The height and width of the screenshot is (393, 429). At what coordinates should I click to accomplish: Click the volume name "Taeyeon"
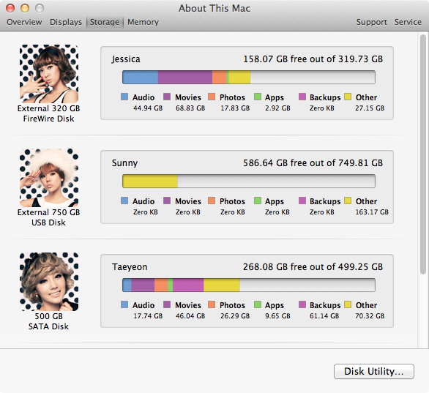pos(130,267)
